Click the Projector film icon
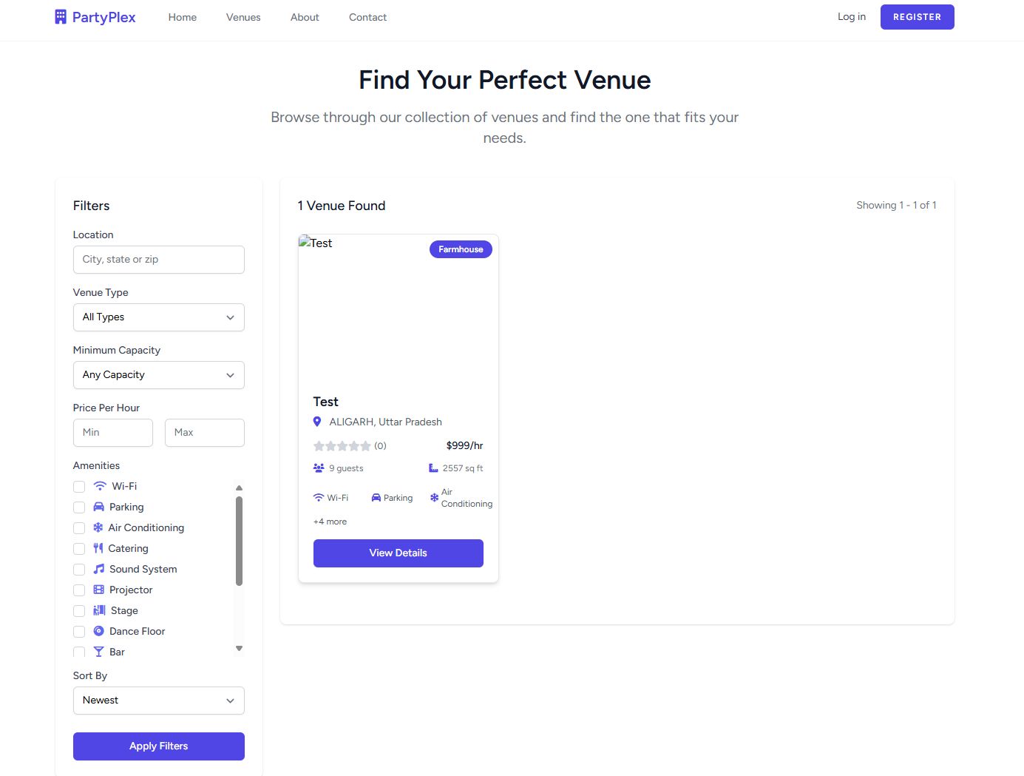 coord(99,590)
